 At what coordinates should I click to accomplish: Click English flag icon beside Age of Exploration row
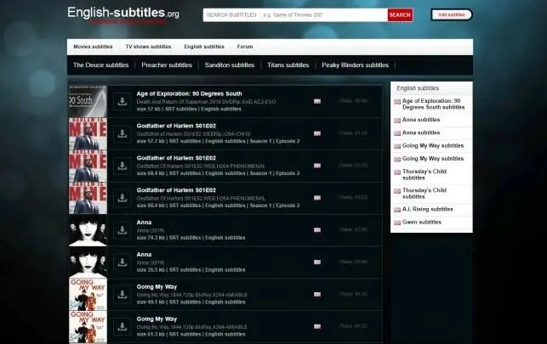[x=317, y=101]
